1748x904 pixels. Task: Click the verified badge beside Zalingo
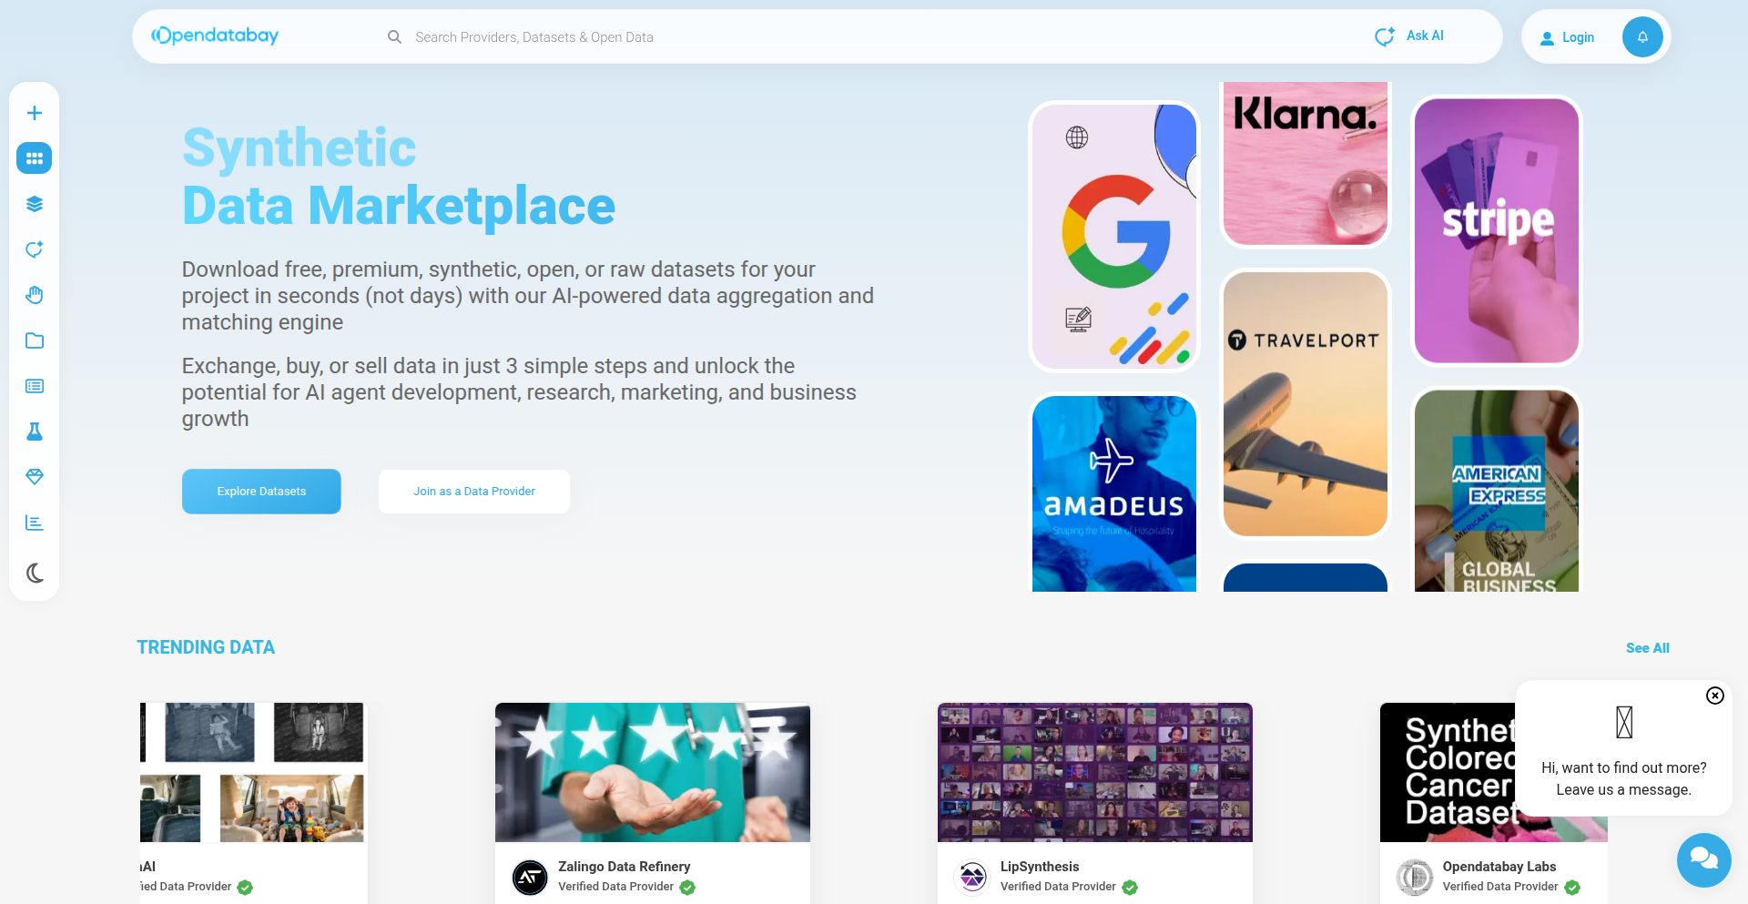click(x=687, y=888)
